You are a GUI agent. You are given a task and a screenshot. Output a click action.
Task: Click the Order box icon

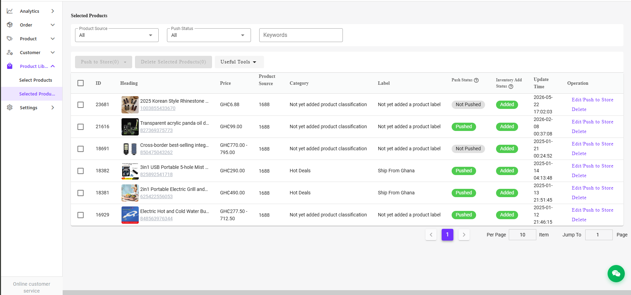click(10, 25)
